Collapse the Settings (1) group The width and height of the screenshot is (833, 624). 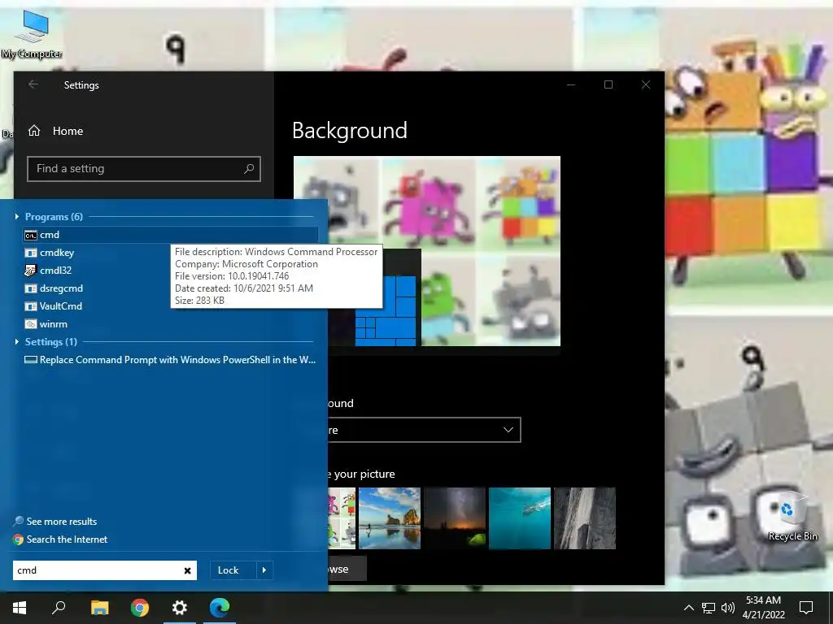click(17, 342)
